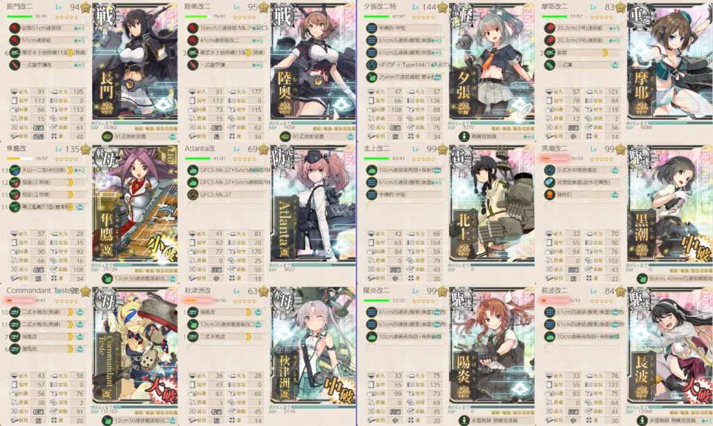Screen dimensions: 713x426
Task: Select Yuubari's HF/DF Type144/147 ASDIC icon
Action: (372, 65)
